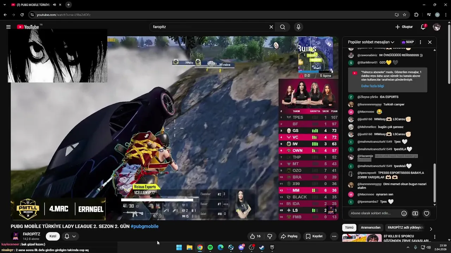
Task: Send a Super Chat with dollar icon
Action: pos(415,213)
